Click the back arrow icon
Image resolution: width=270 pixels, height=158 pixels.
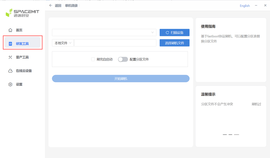51,6
